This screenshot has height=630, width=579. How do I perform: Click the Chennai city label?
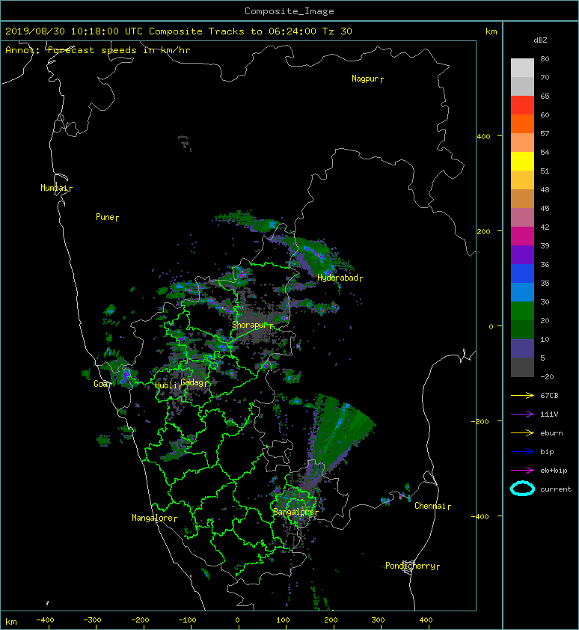430,506
